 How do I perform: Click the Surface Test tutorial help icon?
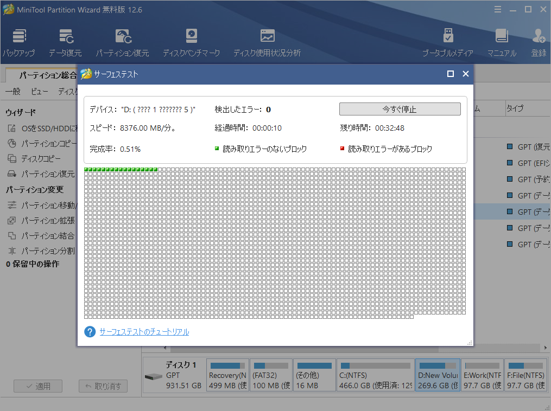(90, 332)
